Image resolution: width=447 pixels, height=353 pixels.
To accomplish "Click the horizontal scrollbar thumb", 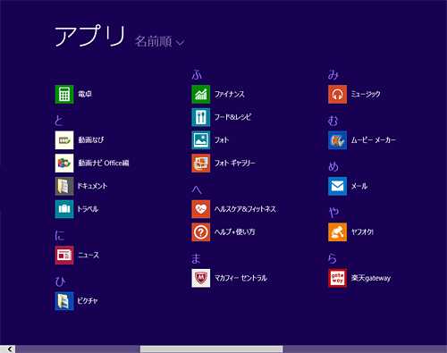I will point(212,349).
